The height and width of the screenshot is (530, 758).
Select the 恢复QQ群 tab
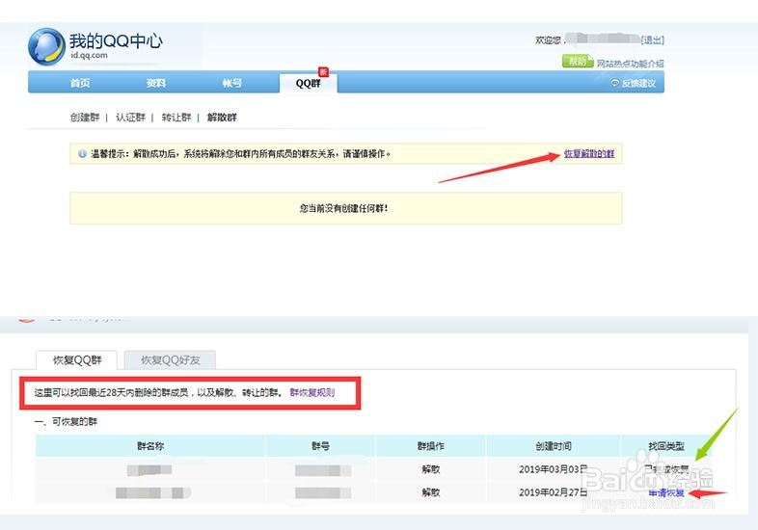pyautogui.click(x=77, y=360)
